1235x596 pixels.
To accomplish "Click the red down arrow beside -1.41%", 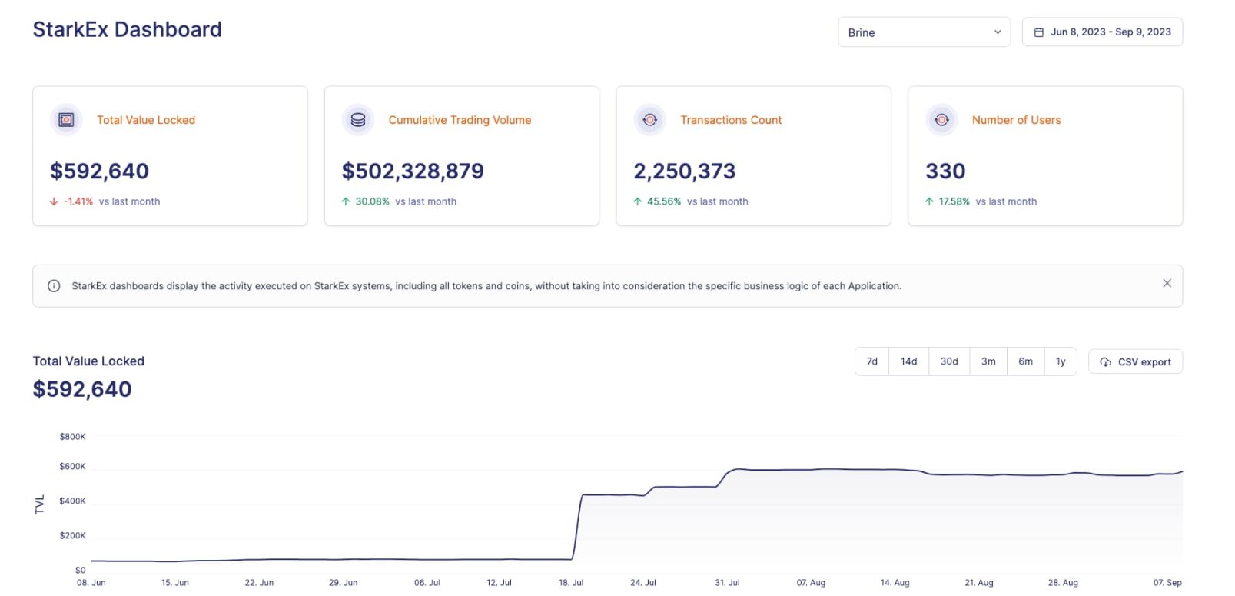I will [x=54, y=201].
